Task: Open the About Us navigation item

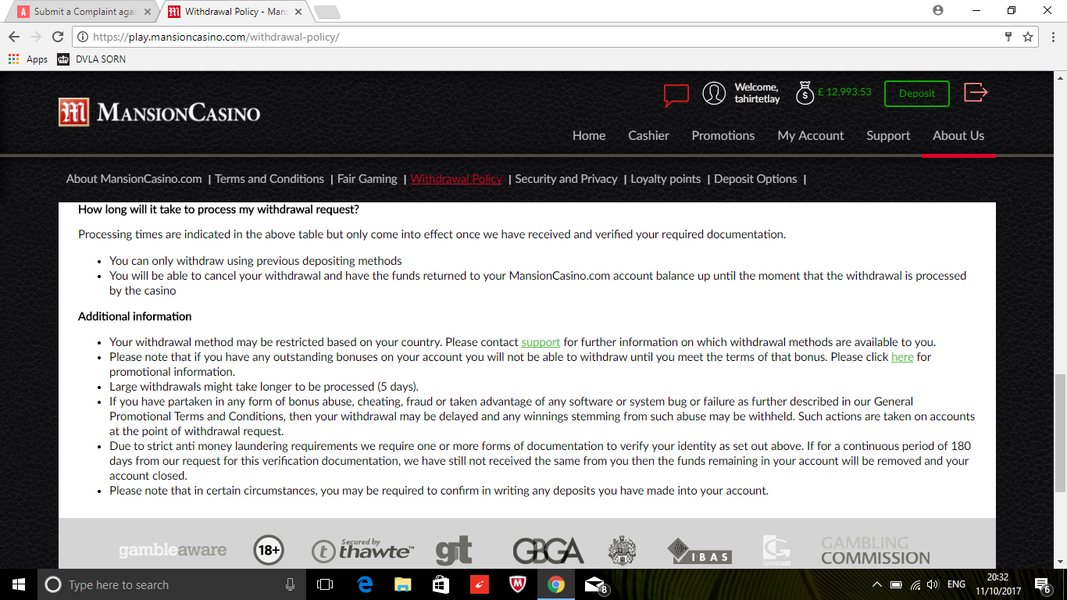Action: (x=958, y=135)
